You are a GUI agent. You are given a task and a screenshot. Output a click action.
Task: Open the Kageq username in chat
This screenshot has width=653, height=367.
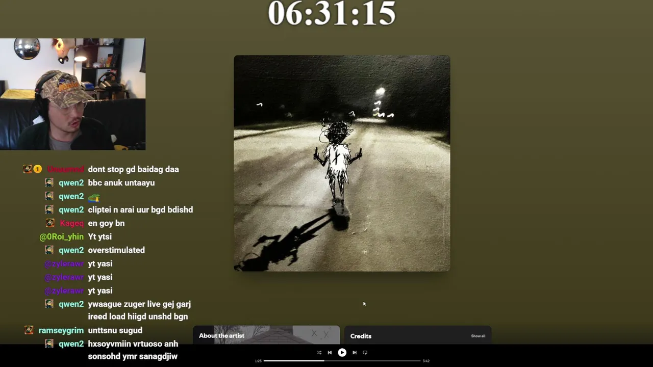pyautogui.click(x=72, y=223)
